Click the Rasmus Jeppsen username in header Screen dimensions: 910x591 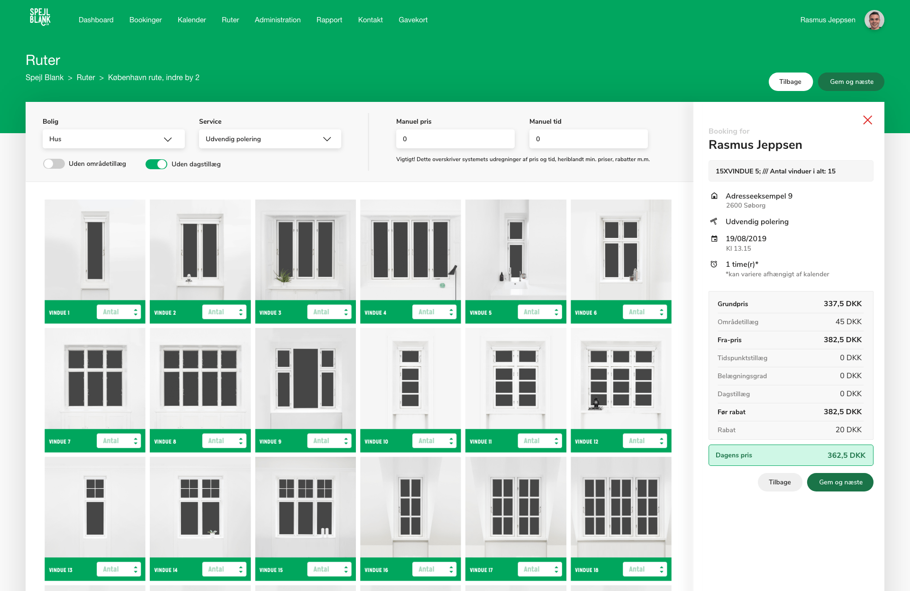[x=828, y=20]
